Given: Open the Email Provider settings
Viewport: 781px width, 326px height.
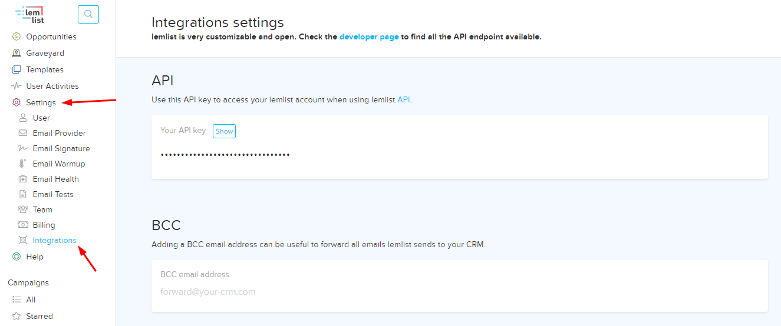Looking at the screenshot, I should pyautogui.click(x=59, y=133).
